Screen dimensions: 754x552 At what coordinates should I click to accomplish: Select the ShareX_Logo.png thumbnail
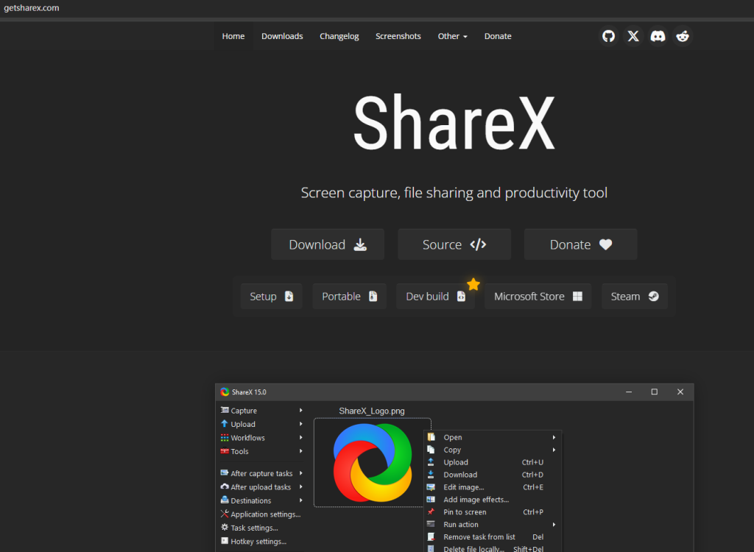click(x=372, y=462)
